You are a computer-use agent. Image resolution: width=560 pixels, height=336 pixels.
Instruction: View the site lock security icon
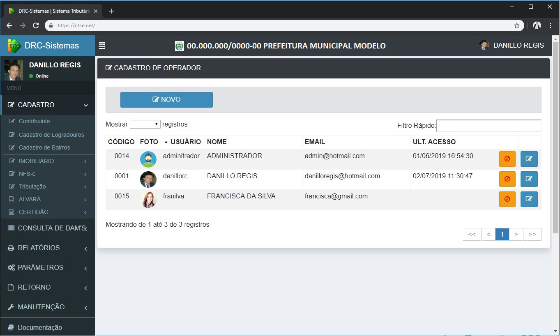coord(51,25)
